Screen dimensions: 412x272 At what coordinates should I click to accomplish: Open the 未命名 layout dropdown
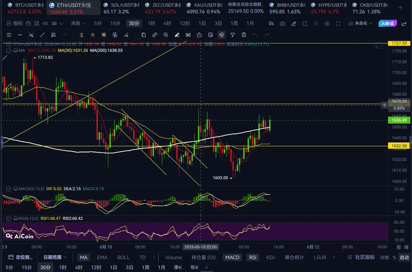click(360, 23)
